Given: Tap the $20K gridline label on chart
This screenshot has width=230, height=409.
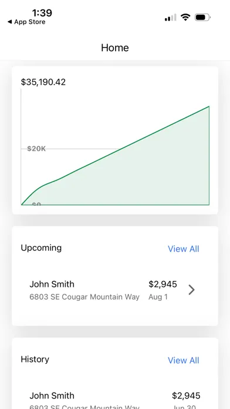Looking at the screenshot, I should 36,149.
